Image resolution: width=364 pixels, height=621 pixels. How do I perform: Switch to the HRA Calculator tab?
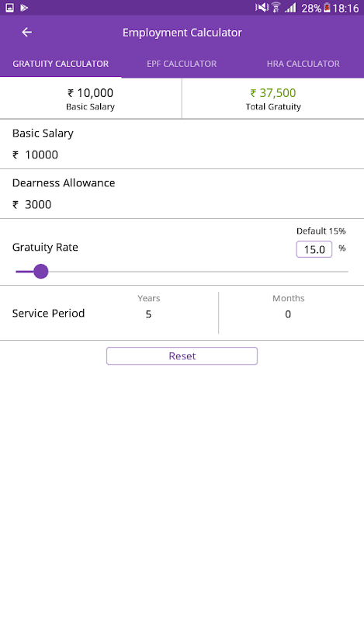[x=303, y=64]
